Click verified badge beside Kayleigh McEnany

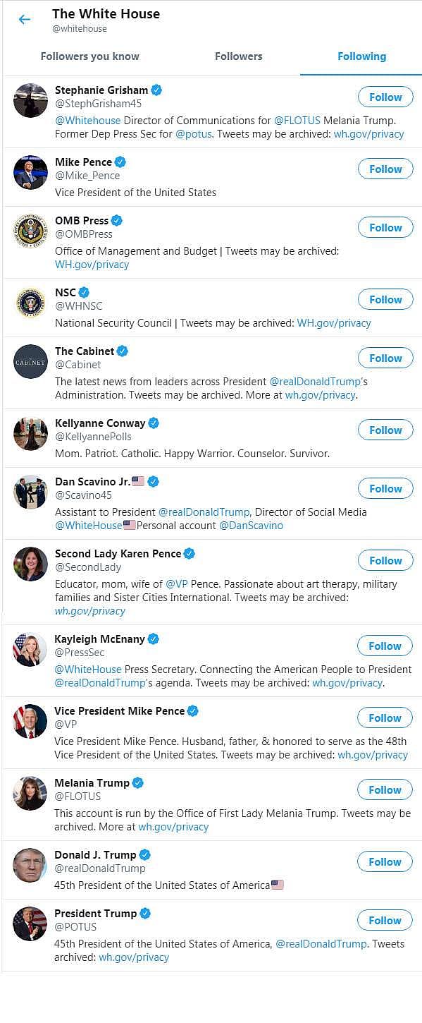[153, 639]
